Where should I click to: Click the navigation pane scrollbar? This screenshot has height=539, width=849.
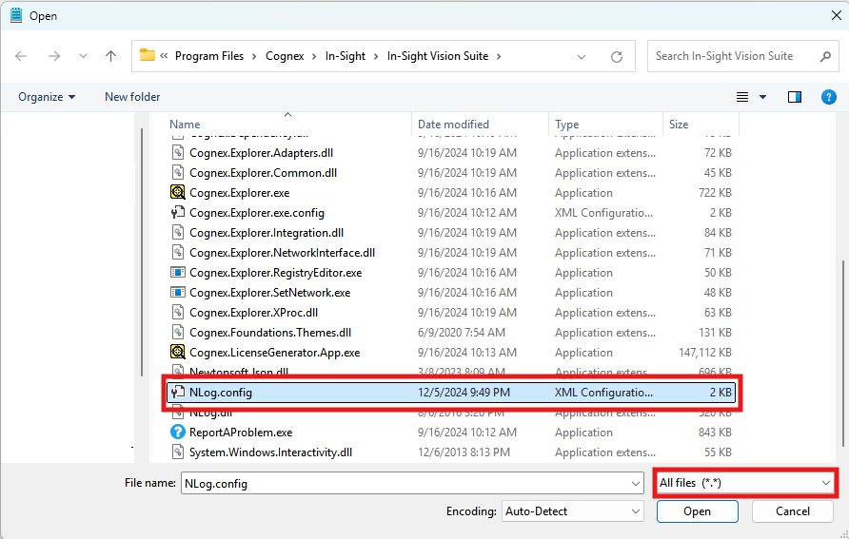(142, 252)
